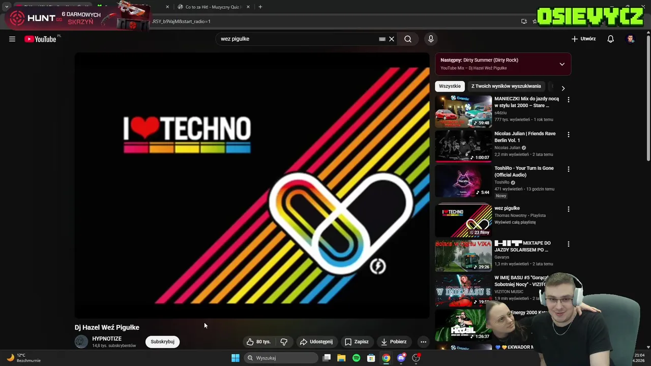Screen dimensions: 651x366
Task: Open options for Nicolas Julian video
Action: click(x=568, y=135)
